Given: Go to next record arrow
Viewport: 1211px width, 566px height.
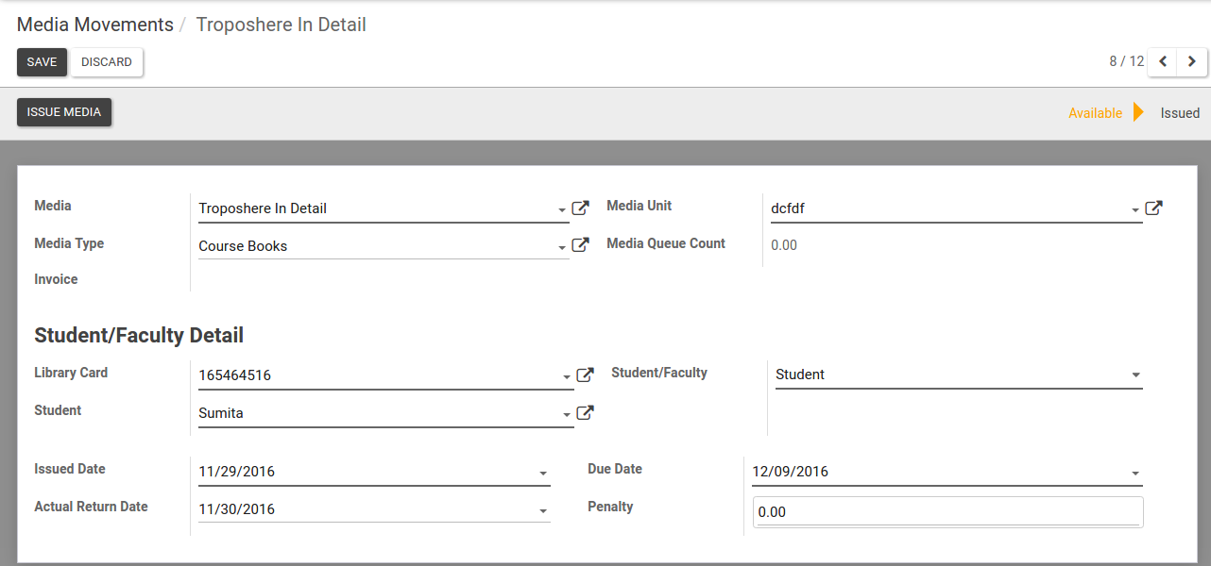Looking at the screenshot, I should 1192,62.
